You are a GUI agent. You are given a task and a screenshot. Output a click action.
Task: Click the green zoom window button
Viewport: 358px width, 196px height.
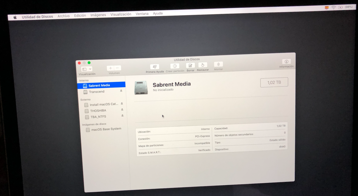coord(89,63)
